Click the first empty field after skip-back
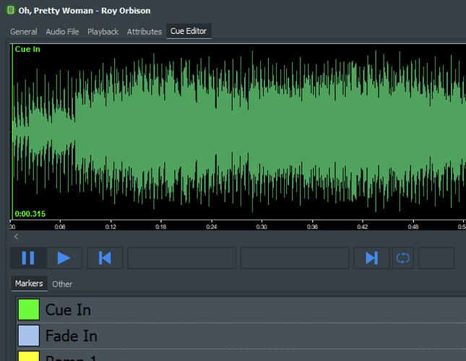 [x=182, y=258]
